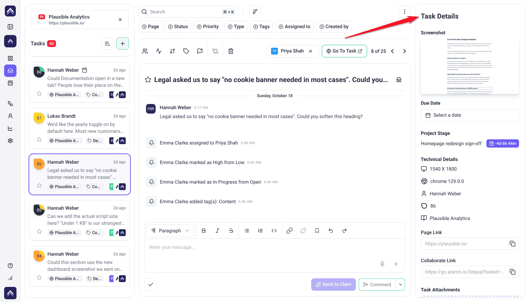The image size is (529, 302).
Task: Insert a code block in the editor
Action: (274, 231)
